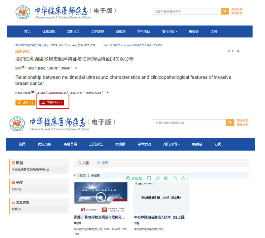The width and height of the screenshot is (265, 238).
Task: Open 音视频 on the video results page navbar
Action: point(120,144)
